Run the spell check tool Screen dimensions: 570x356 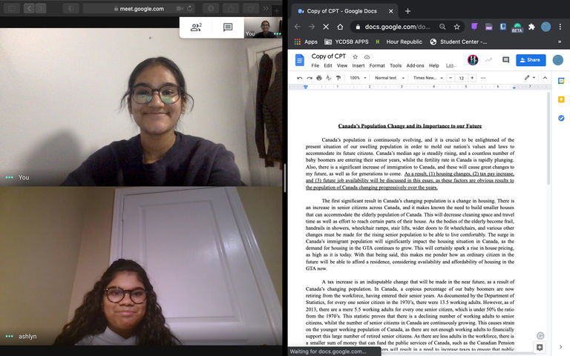click(329, 78)
